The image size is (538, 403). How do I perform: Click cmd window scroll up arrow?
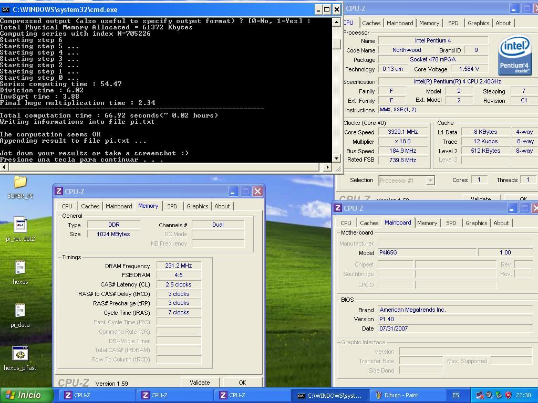point(337,22)
